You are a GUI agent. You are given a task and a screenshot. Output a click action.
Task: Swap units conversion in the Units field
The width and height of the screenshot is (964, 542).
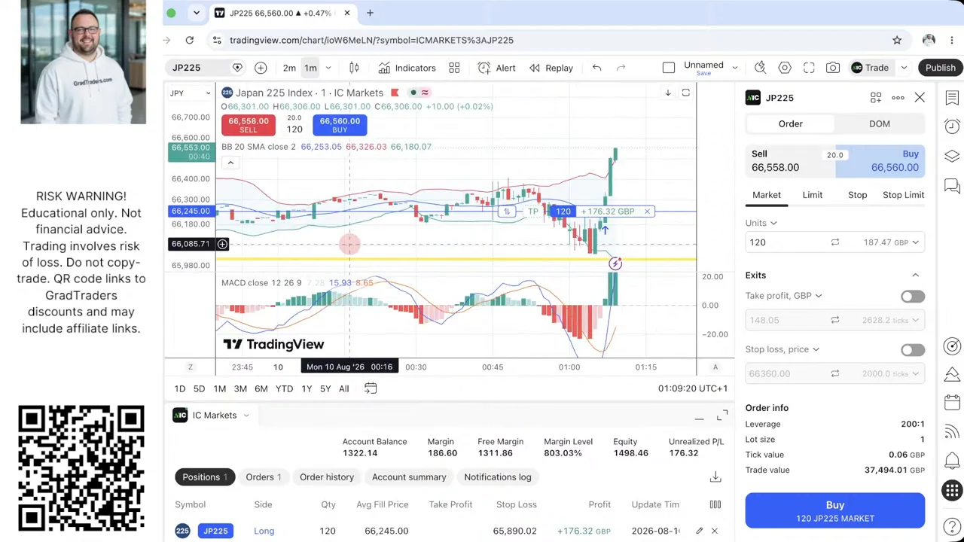coord(834,242)
